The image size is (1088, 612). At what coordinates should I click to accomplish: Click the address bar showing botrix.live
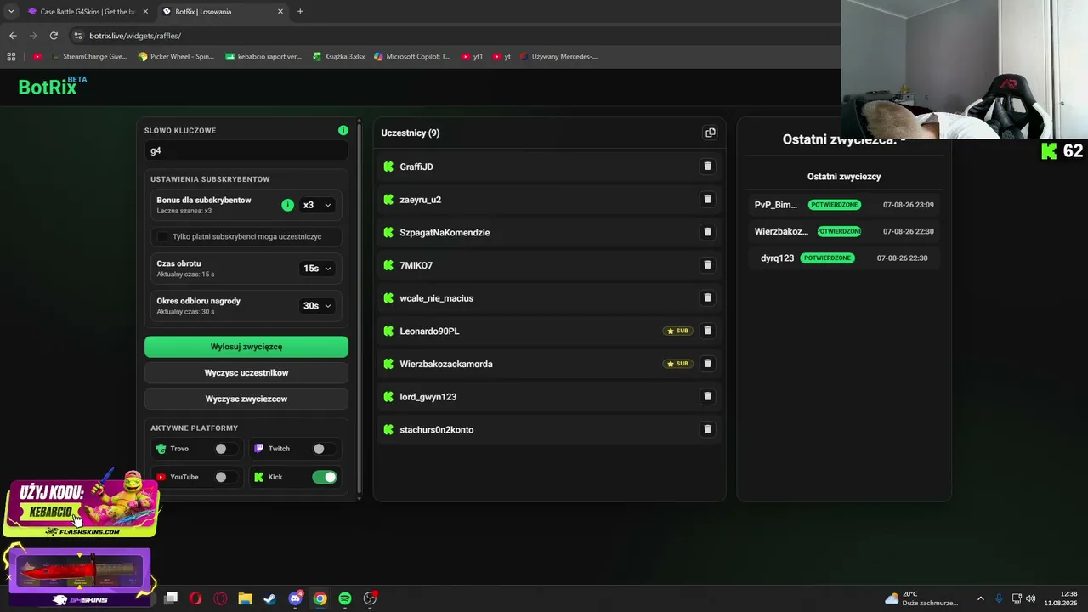455,36
